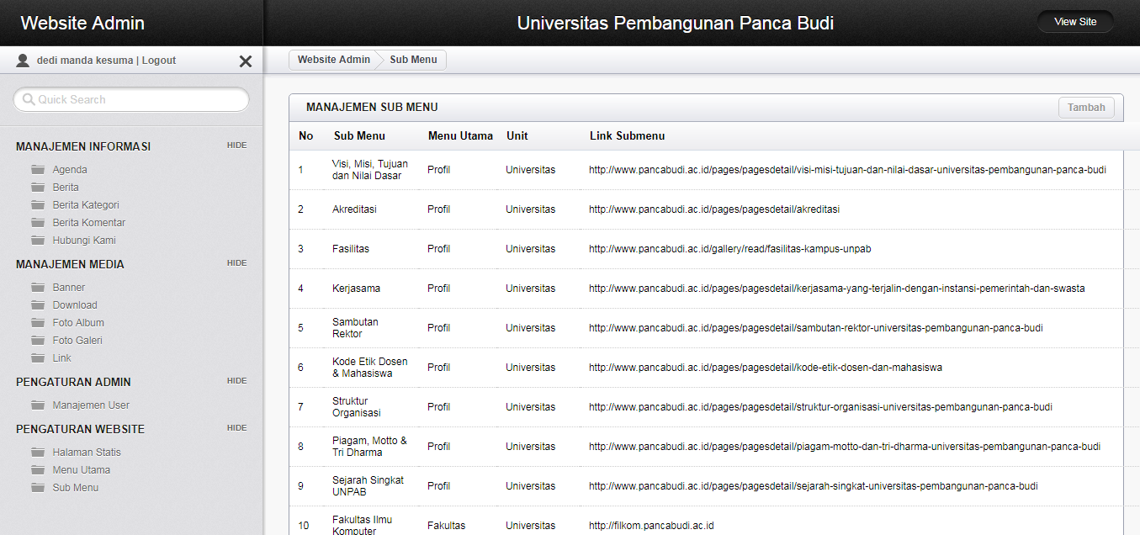
Task: Open the Menu Utama sidebar item
Action: pyautogui.click(x=82, y=470)
